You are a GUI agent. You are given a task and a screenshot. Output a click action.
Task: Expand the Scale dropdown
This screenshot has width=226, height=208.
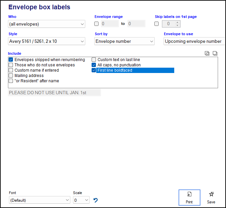click(x=81, y=200)
